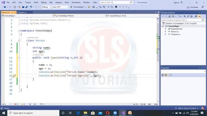The image size is (207, 116).
Task: Click Add to Source Control
Action: [187, 108]
